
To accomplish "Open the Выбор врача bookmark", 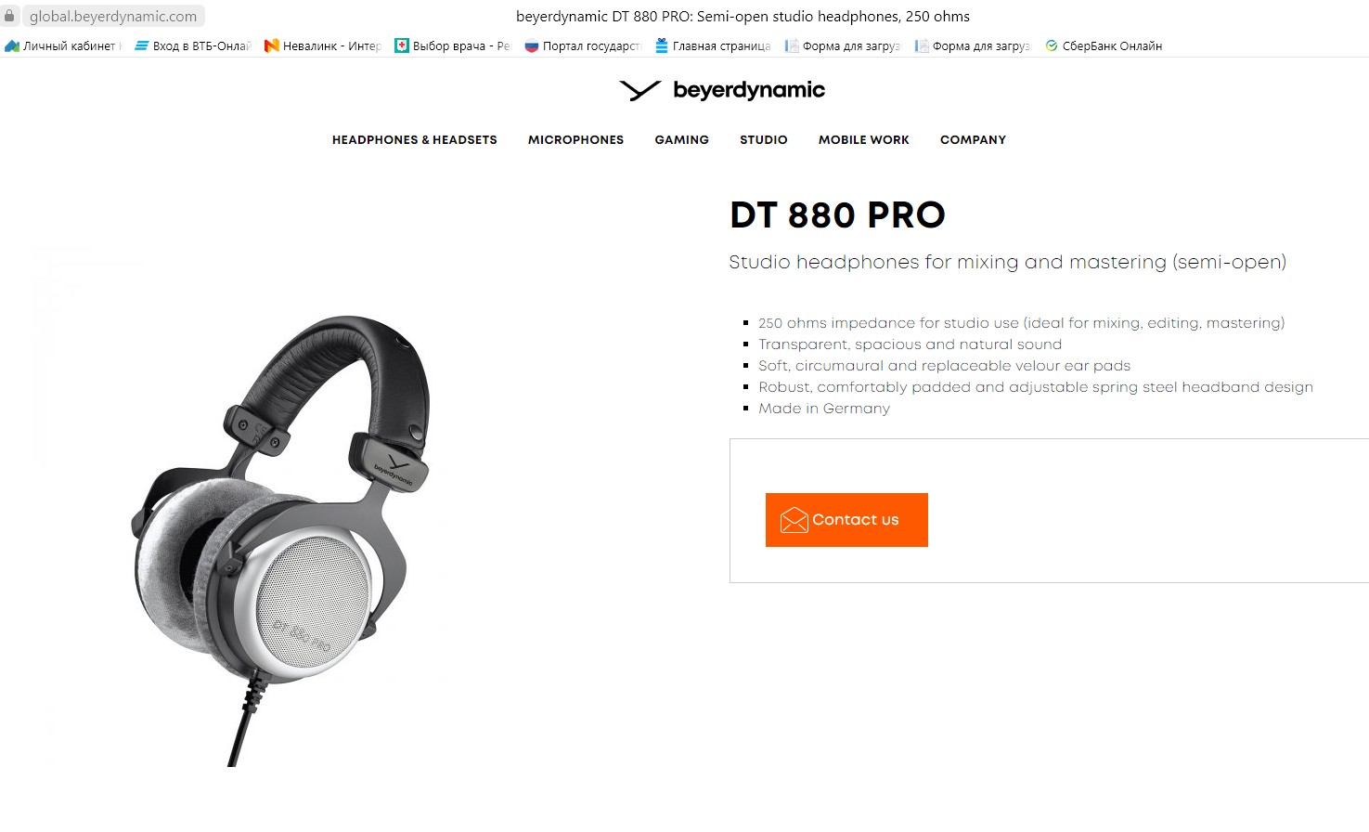I will coord(453,45).
